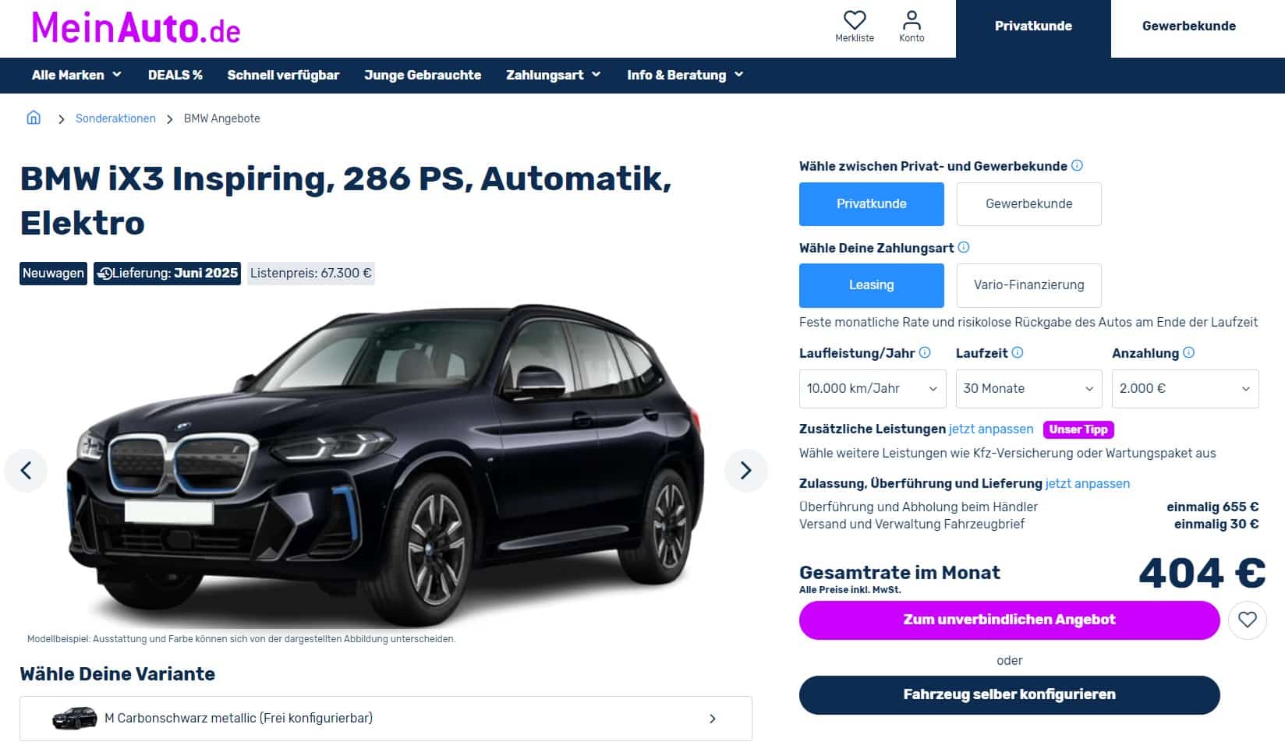1285x749 pixels.
Task: Add offer to wishlist with heart button
Action: pyautogui.click(x=1248, y=620)
